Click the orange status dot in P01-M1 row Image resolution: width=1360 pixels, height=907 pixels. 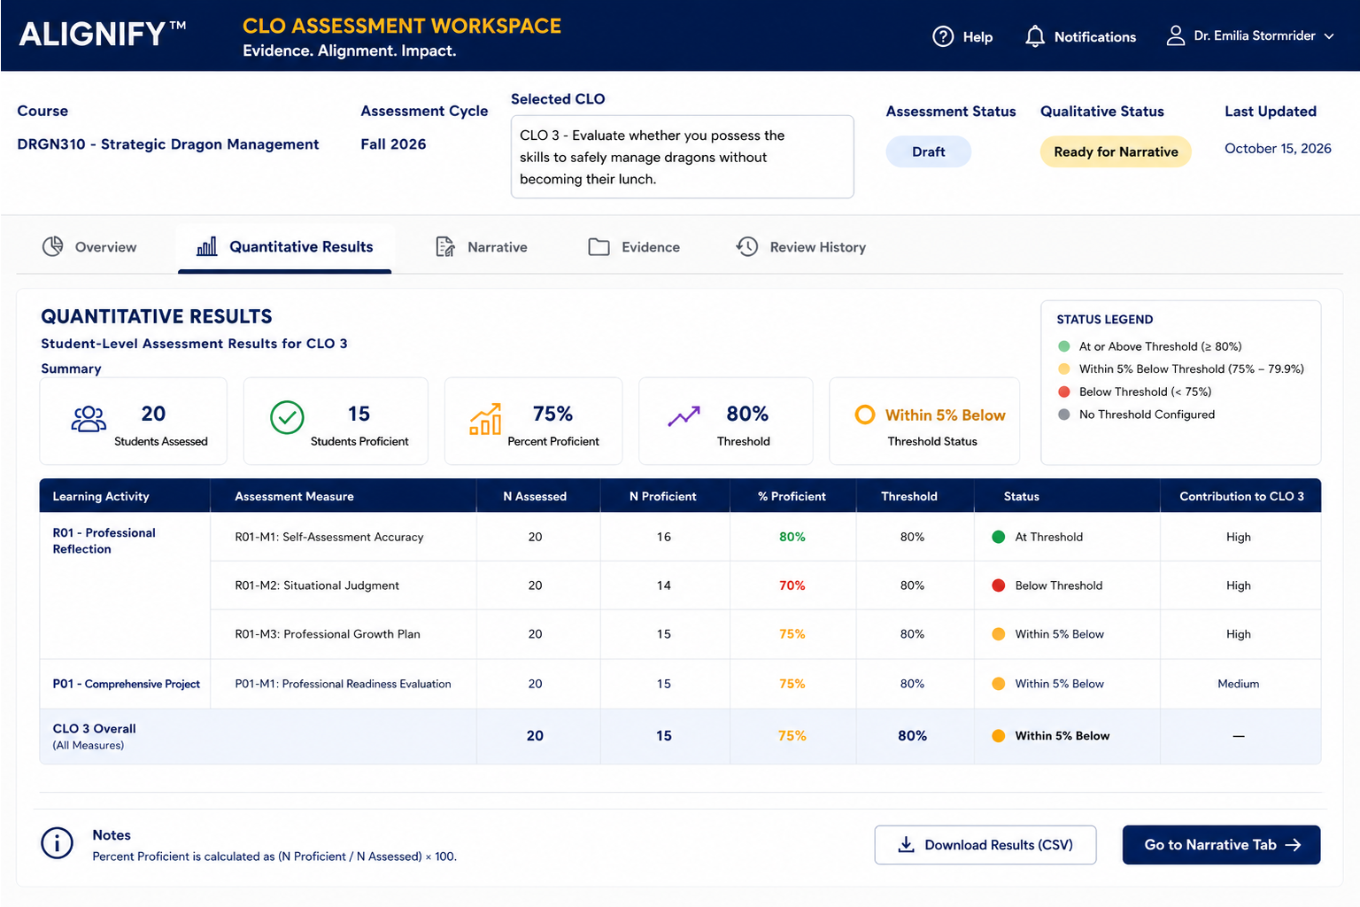(999, 684)
